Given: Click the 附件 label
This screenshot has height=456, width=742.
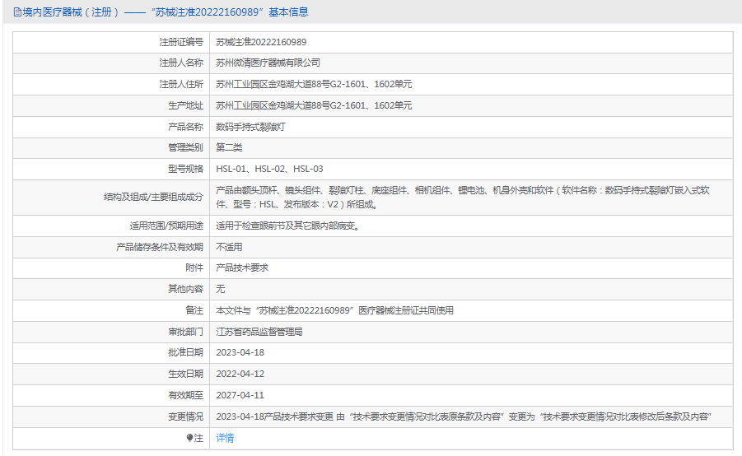Looking at the screenshot, I should [194, 268].
